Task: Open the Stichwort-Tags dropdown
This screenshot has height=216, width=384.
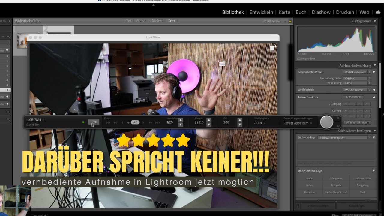Action: pyautogui.click(x=344, y=137)
